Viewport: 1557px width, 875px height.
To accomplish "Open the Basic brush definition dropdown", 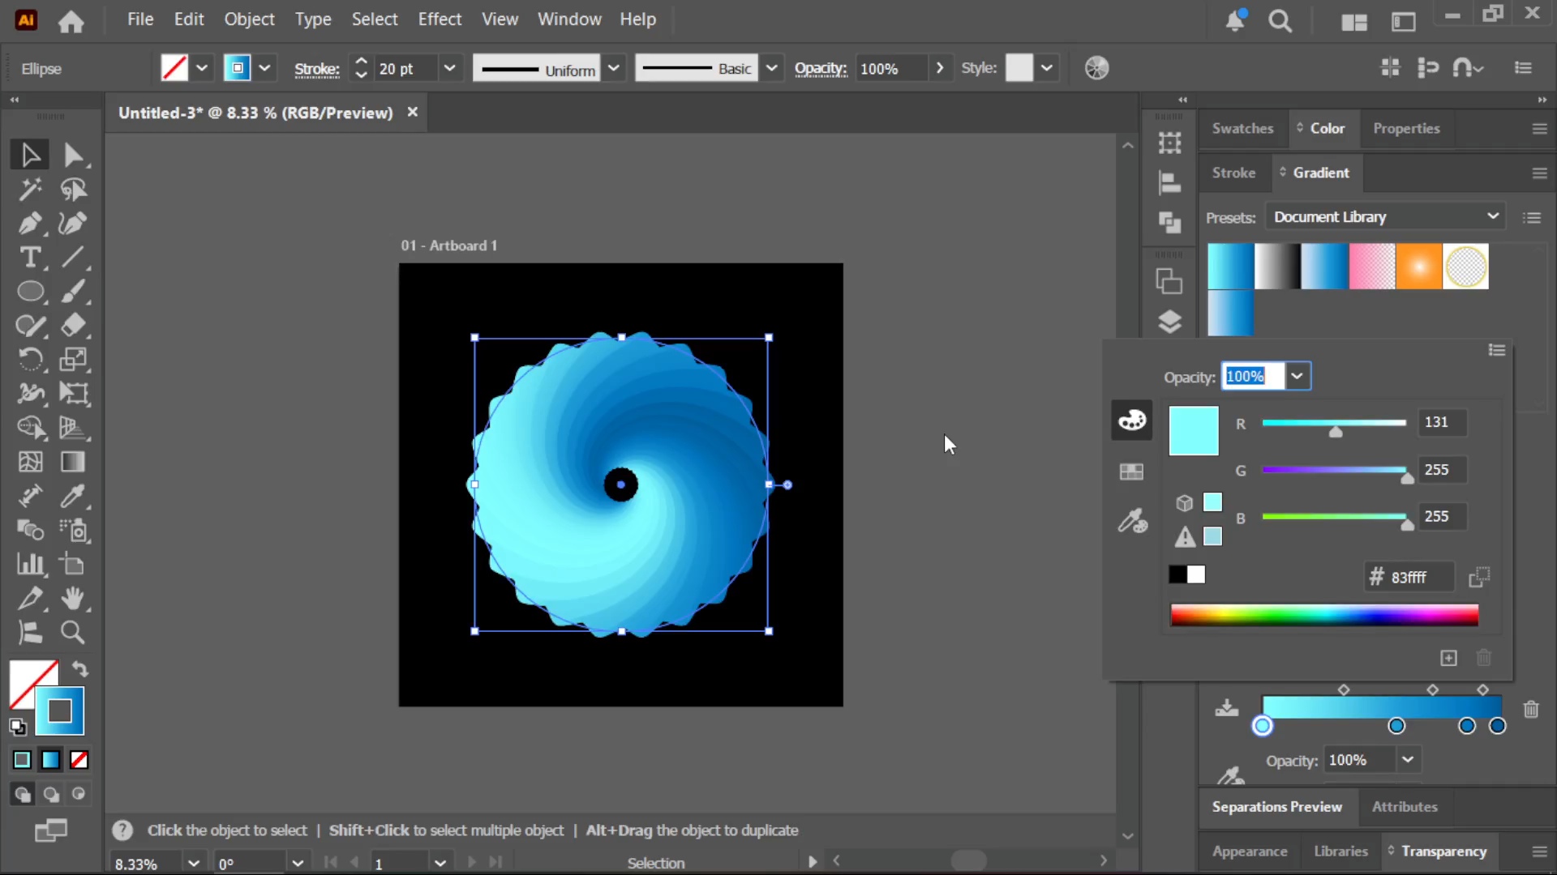I will (x=772, y=68).
